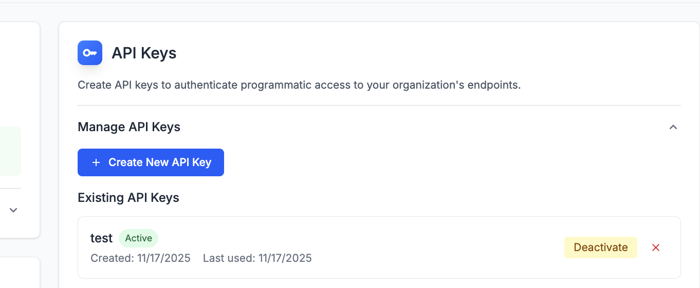Click the API keys description text
700x288 pixels.
pos(299,85)
